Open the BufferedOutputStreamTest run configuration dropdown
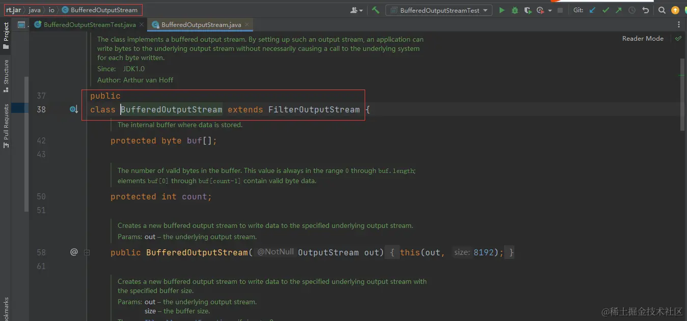 [439, 10]
